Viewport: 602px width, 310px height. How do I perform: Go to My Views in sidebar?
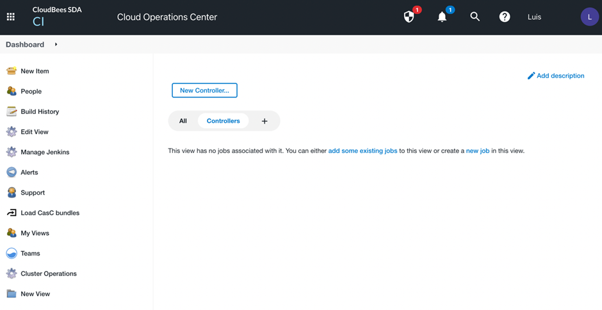click(35, 233)
